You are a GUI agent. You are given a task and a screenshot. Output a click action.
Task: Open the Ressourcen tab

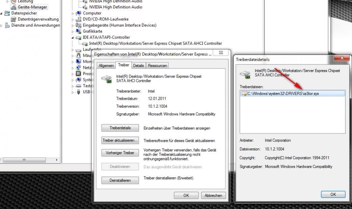(157, 65)
